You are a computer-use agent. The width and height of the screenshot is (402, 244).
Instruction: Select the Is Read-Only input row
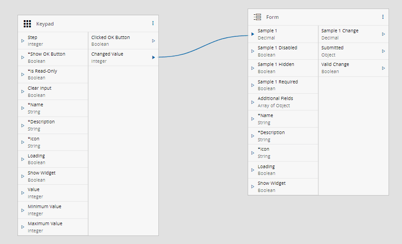pos(53,74)
